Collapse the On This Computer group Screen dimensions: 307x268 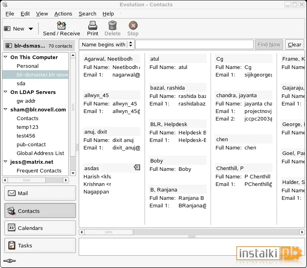[6, 57]
